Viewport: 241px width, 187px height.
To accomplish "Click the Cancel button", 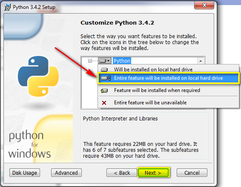I will click(x=192, y=173).
